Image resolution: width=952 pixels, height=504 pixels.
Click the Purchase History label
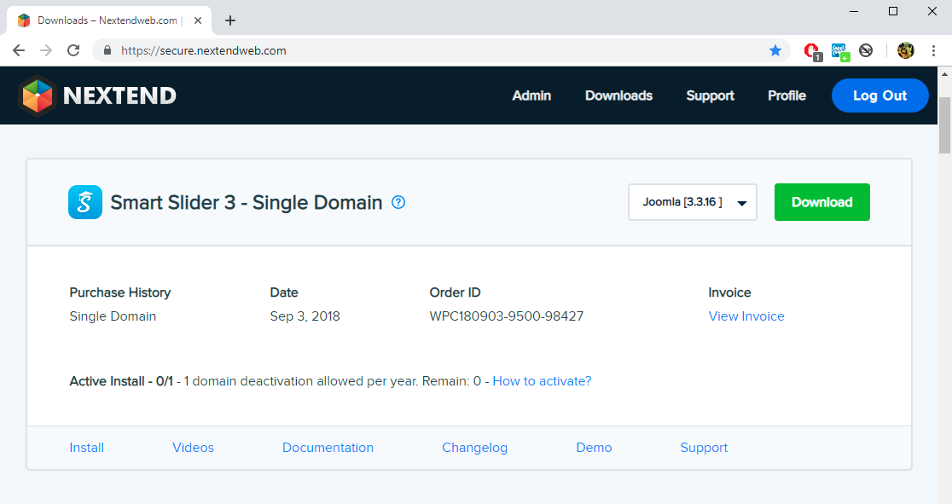[120, 293]
